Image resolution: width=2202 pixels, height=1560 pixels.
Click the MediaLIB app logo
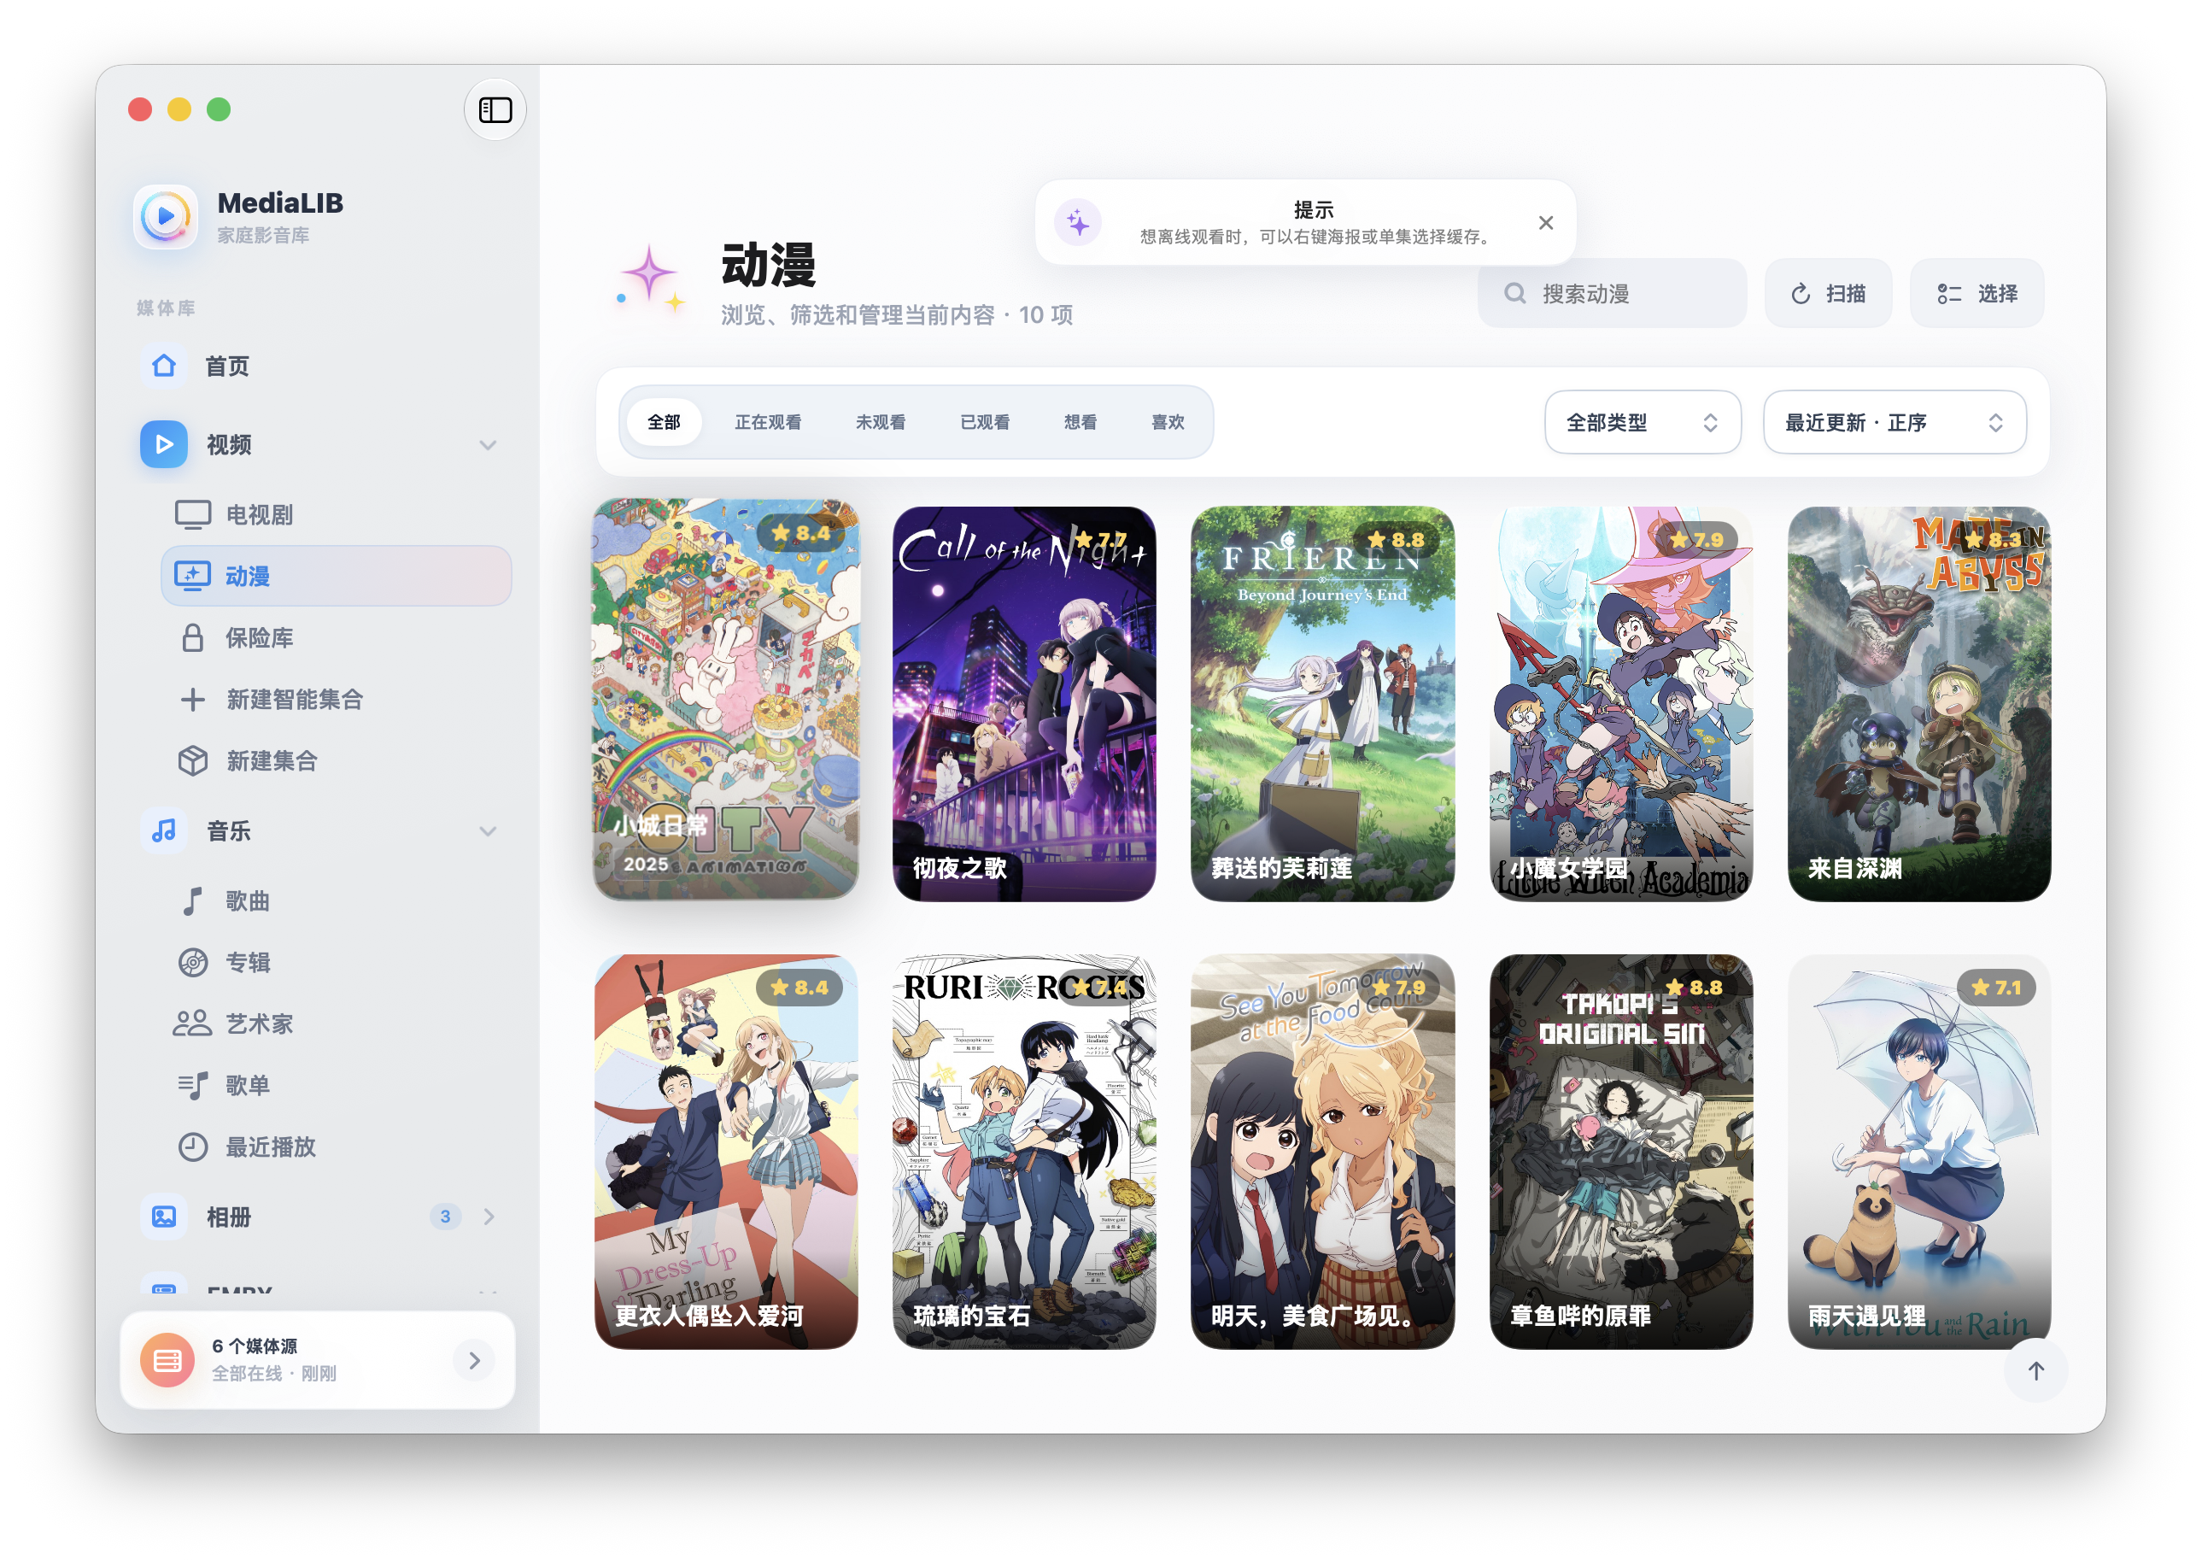(x=165, y=216)
